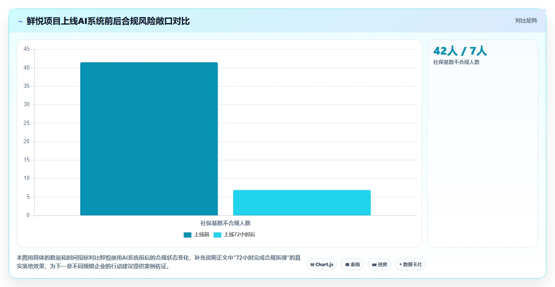Click the y-axis tick value 5

point(28,197)
